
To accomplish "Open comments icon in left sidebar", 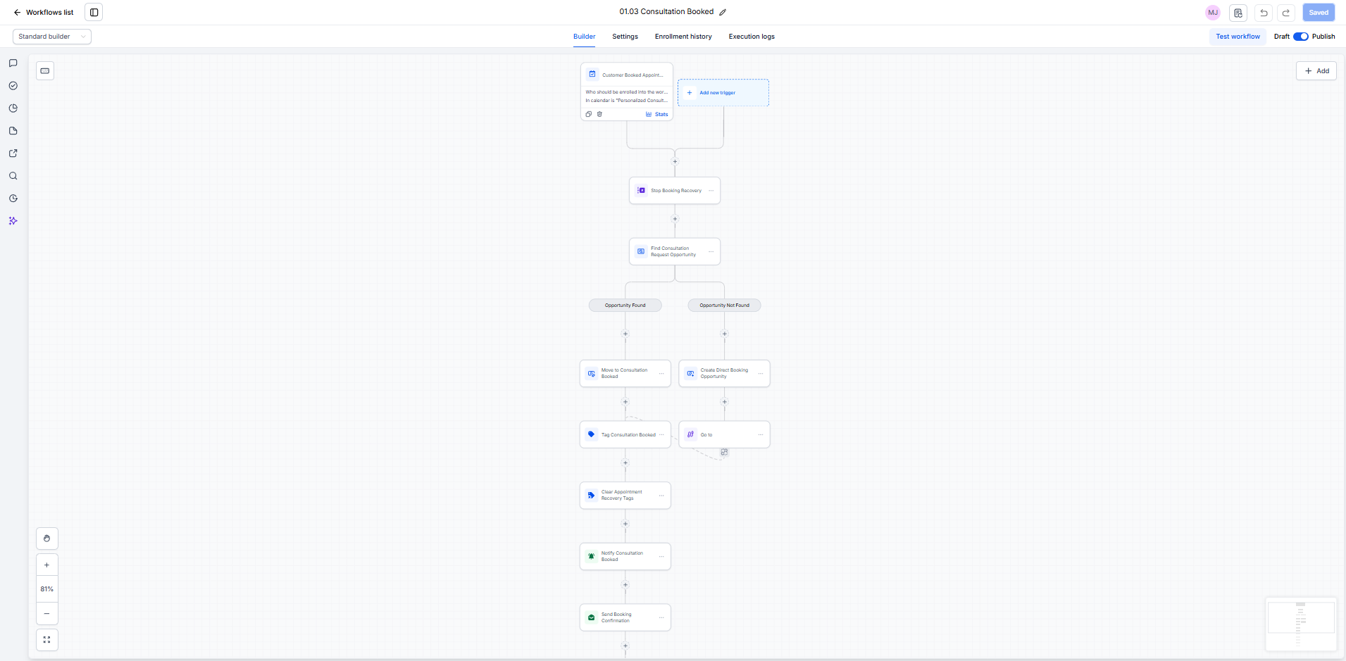I will pyautogui.click(x=13, y=63).
